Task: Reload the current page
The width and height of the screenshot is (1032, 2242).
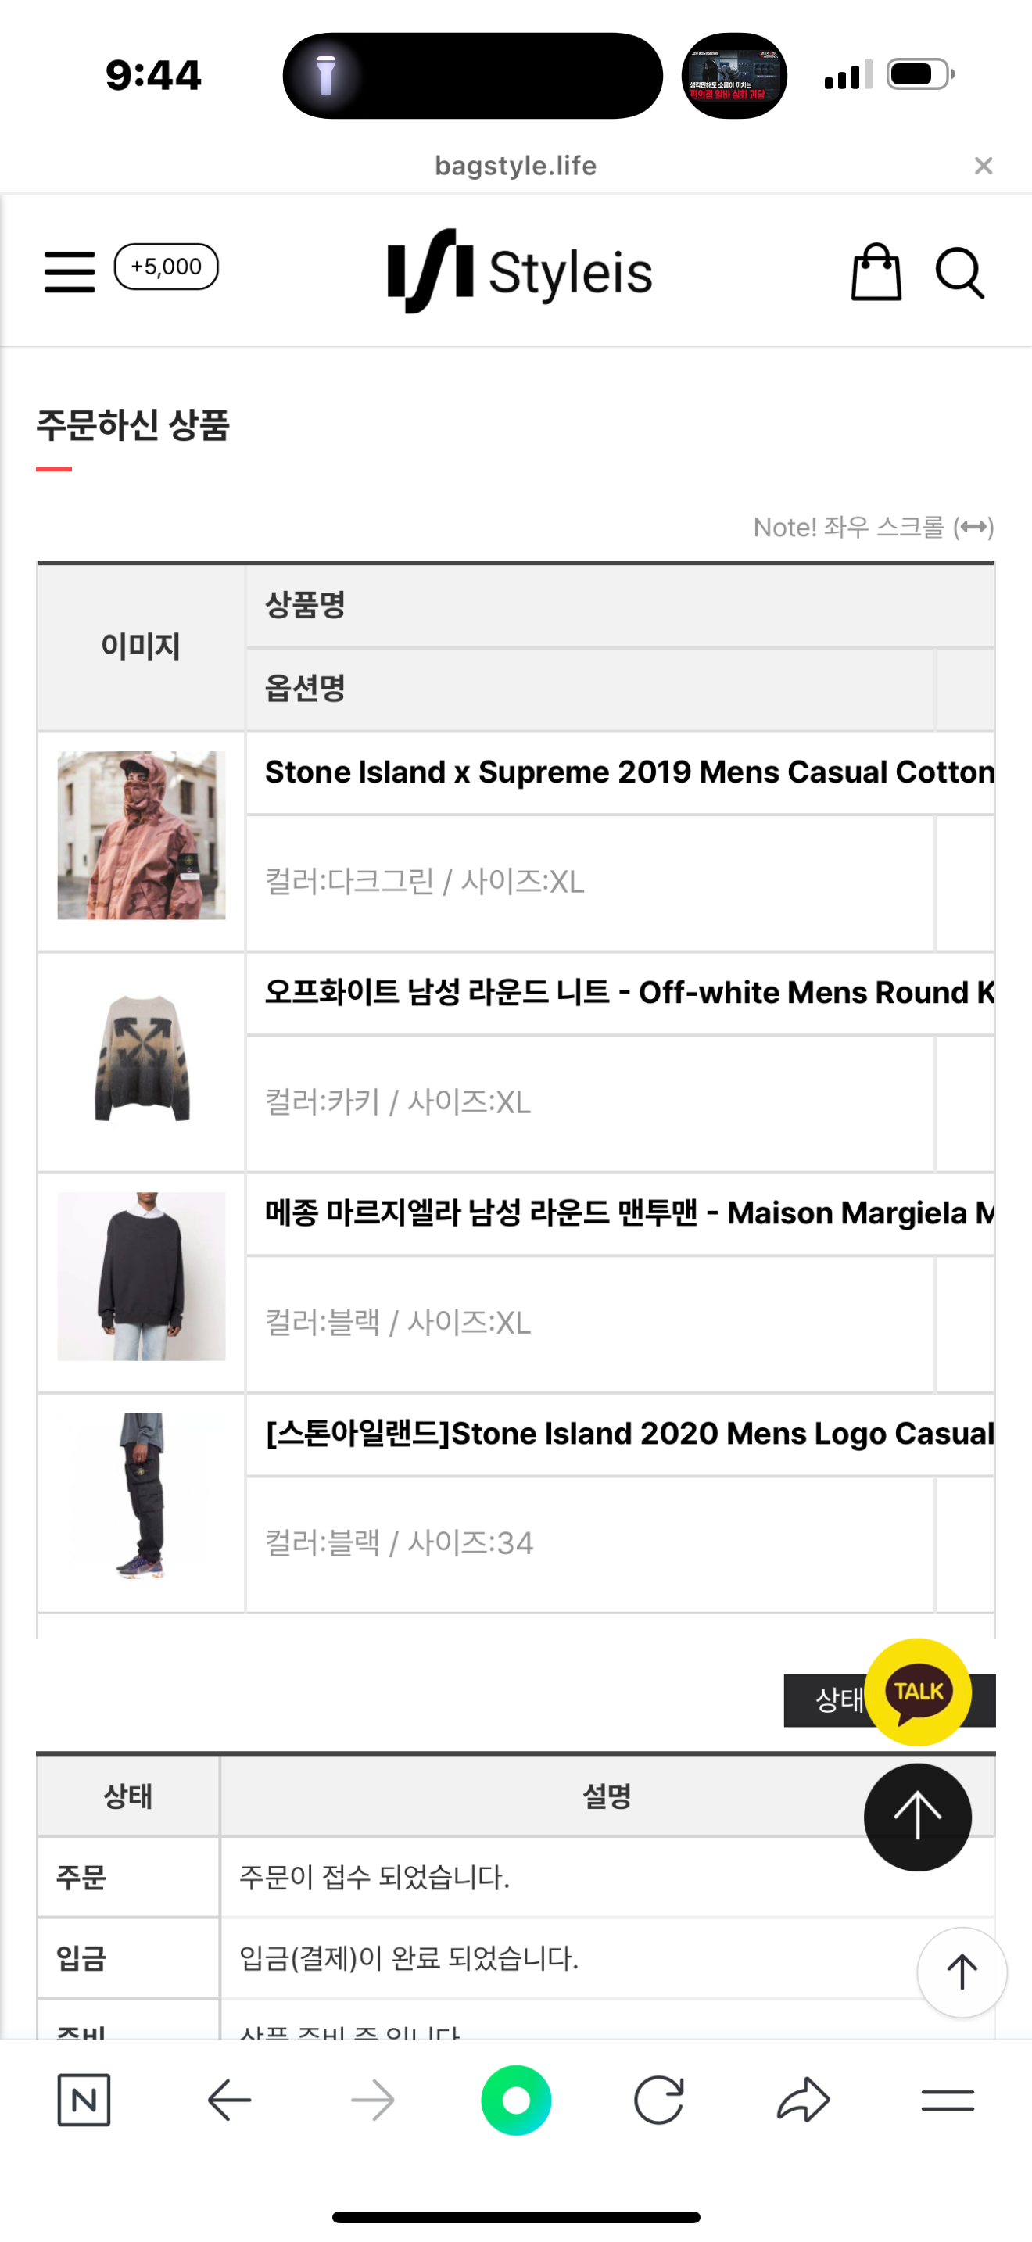Action: pyautogui.click(x=659, y=2101)
